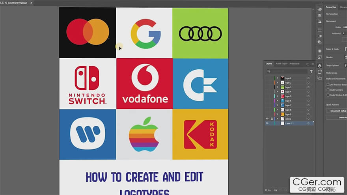Screen dimensions: 347x195
Task: Click the target circle for logo 3 layer
Action: pos(308,87)
